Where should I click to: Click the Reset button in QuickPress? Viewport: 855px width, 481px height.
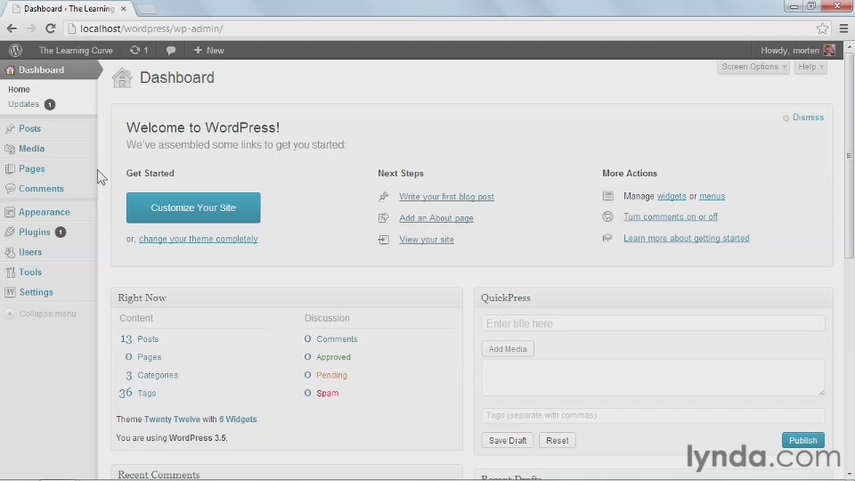[557, 441]
